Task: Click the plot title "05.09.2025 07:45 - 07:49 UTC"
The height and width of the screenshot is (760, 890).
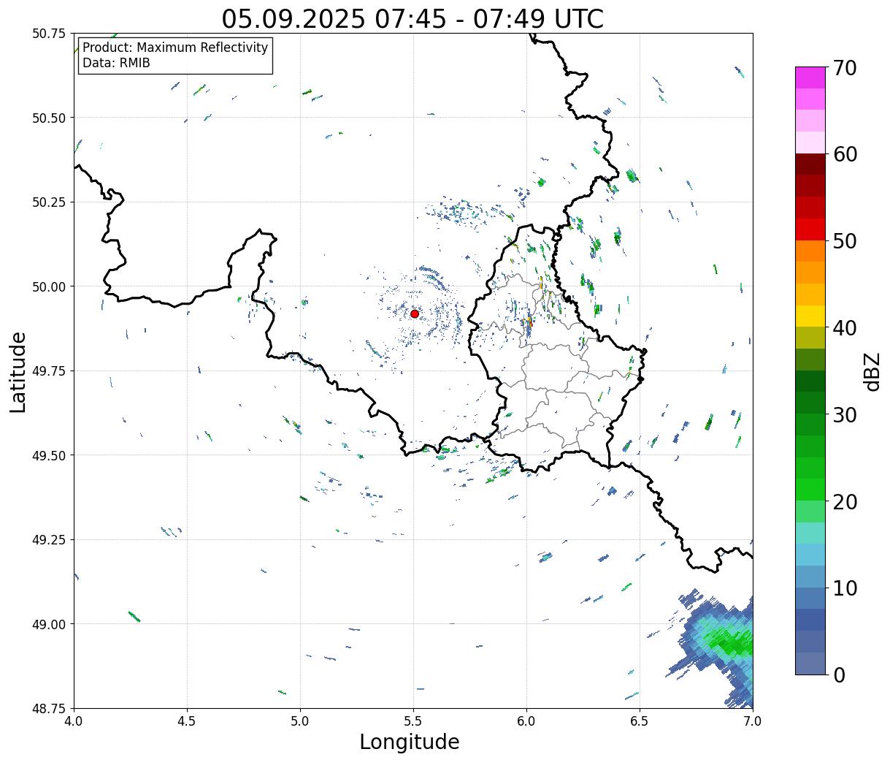Action: point(413,19)
